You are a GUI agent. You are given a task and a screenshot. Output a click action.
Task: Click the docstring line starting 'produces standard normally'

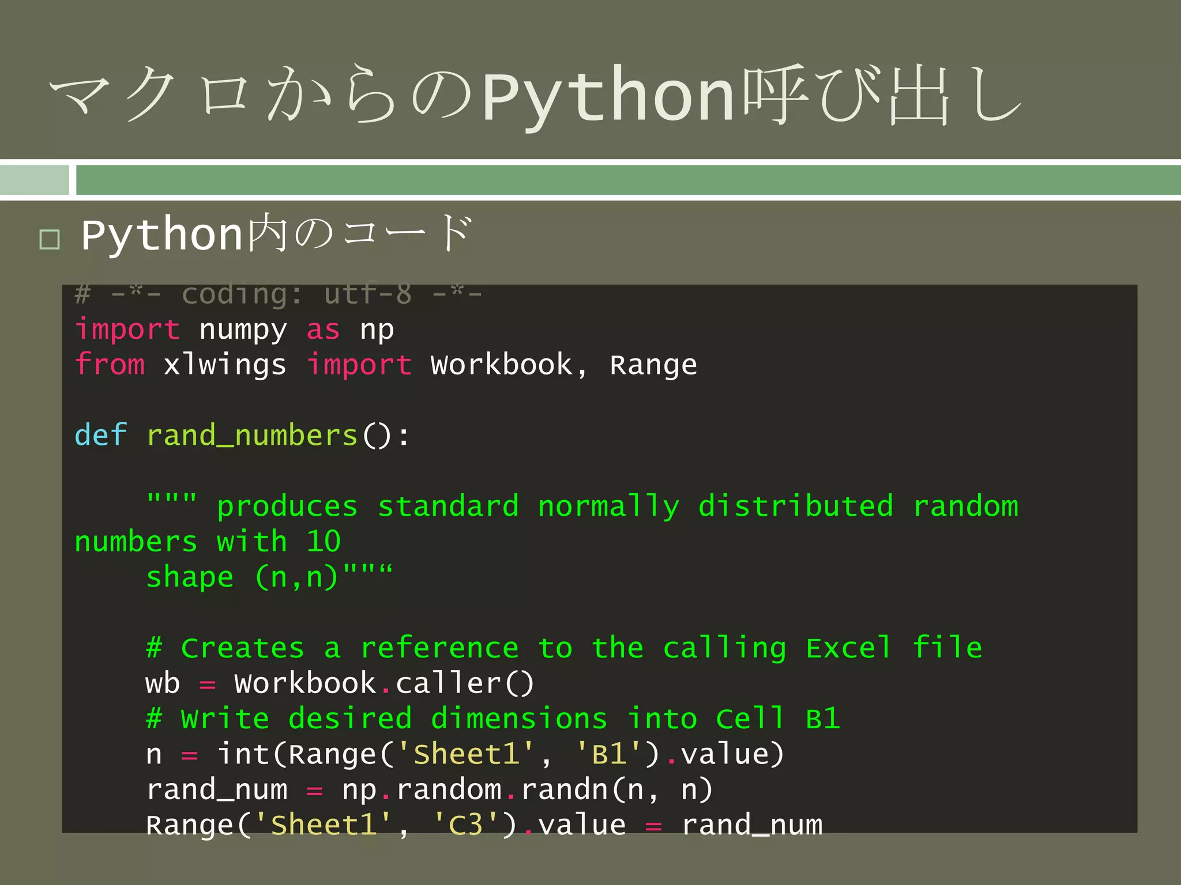click(582, 506)
